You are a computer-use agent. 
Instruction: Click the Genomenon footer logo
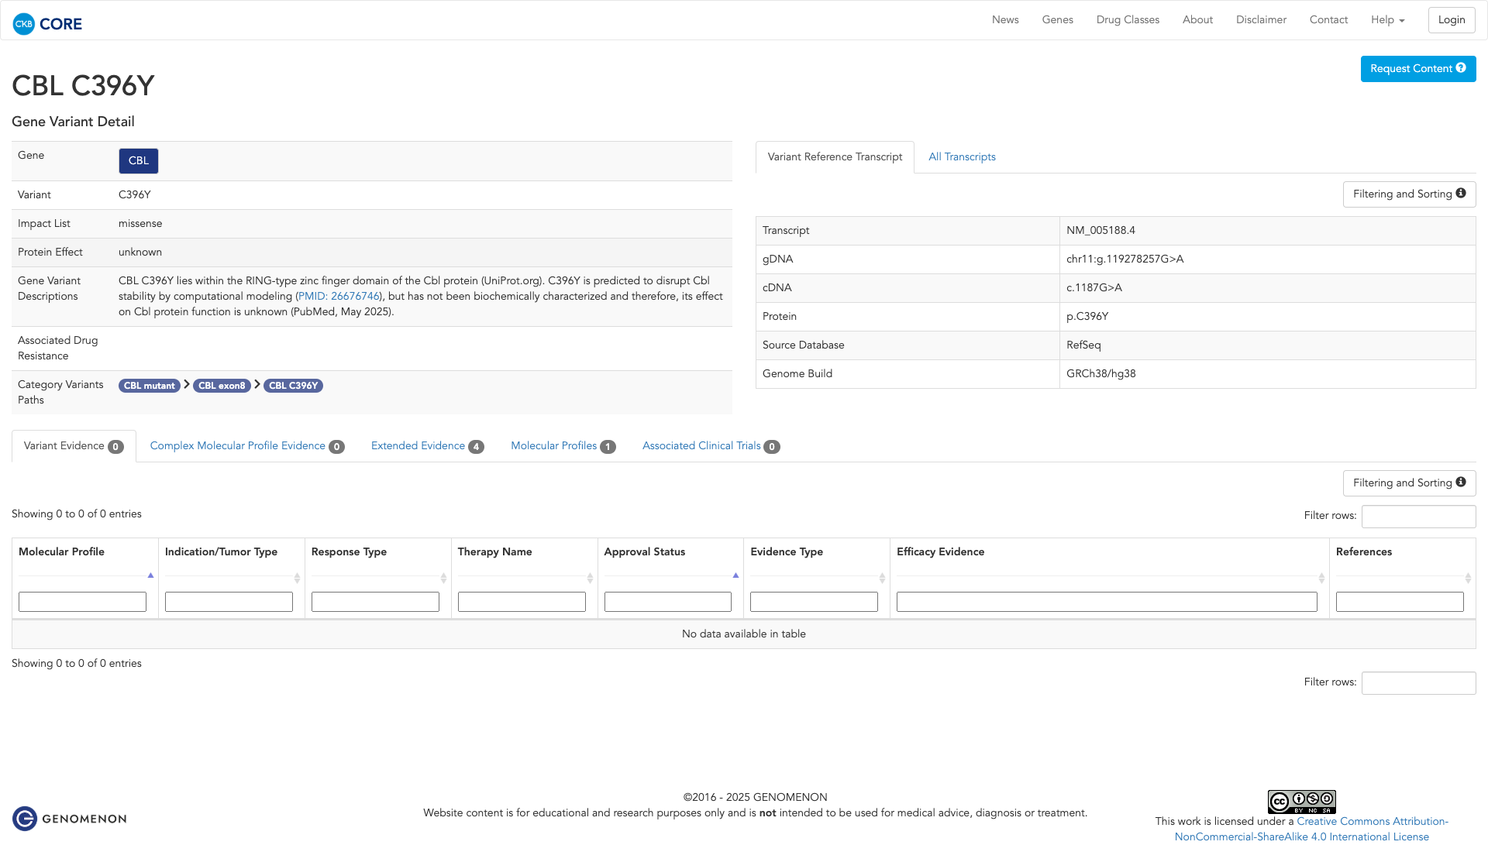coord(70,819)
